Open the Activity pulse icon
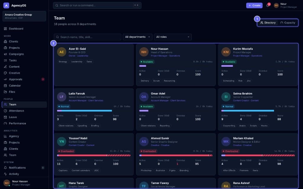 (5, 174)
